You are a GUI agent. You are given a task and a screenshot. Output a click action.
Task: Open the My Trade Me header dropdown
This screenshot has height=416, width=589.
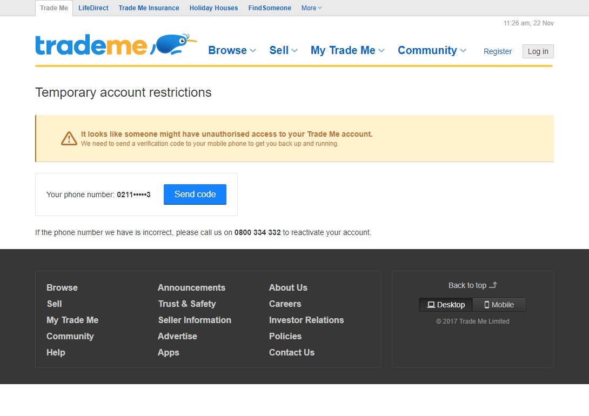coord(347,50)
